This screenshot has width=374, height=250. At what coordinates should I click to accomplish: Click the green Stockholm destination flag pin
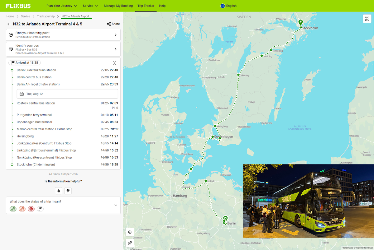click(300, 22)
